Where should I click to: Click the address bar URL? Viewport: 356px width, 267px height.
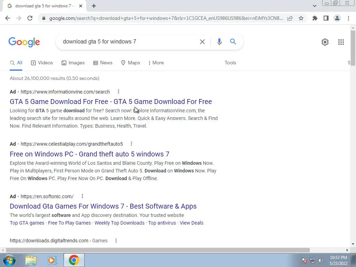click(x=166, y=18)
